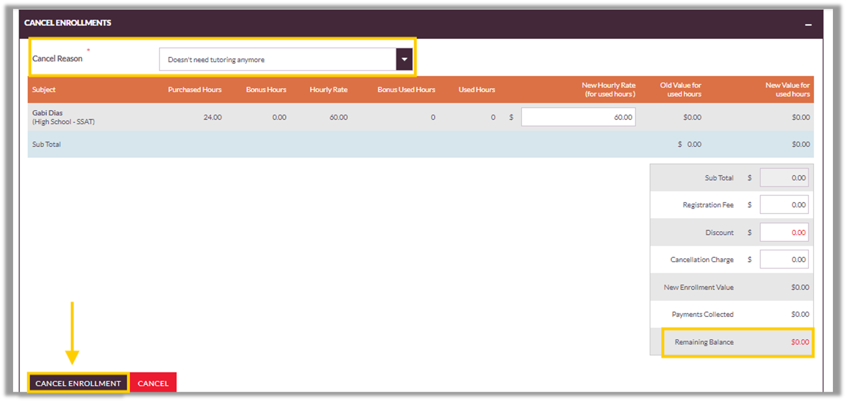Click the 'New Hourly Rate (for used hours)' header
The image size is (846, 403).
[x=609, y=90]
